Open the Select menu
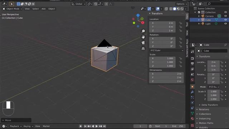 pyautogui.click(x=35, y=9)
